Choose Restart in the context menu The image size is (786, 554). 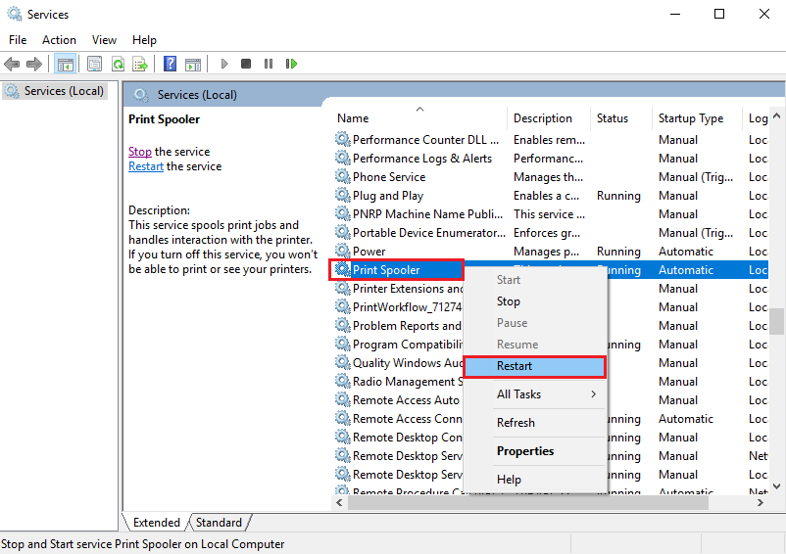click(535, 366)
